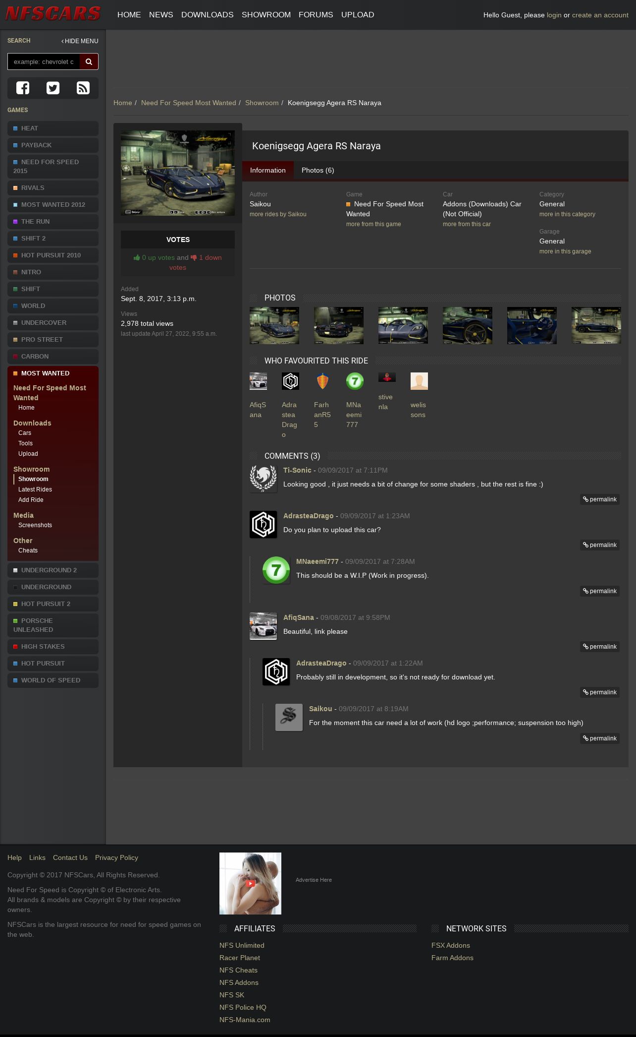Click the NFSCars logo
This screenshot has height=1037, width=636.
coord(53,13)
